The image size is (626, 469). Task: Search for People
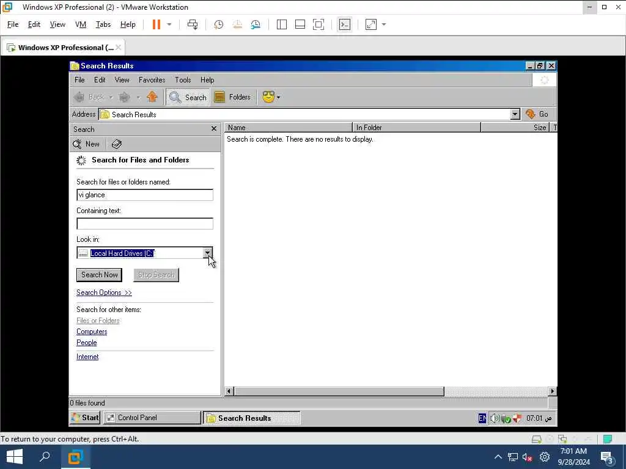point(87,343)
